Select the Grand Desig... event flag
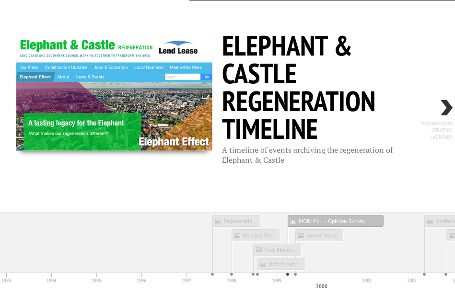This screenshot has height=291, width=455. 319,235
